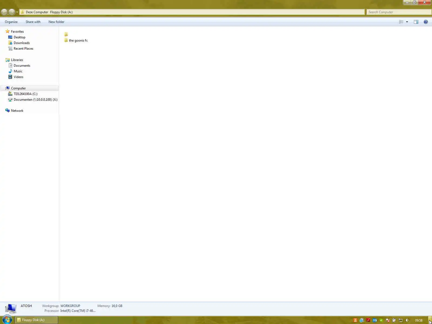Click the taskbar clock showing 09:58

click(419, 320)
